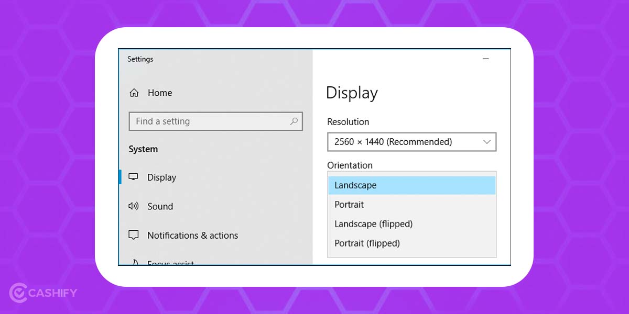
Task: Click the Home house icon
Action: tap(134, 93)
